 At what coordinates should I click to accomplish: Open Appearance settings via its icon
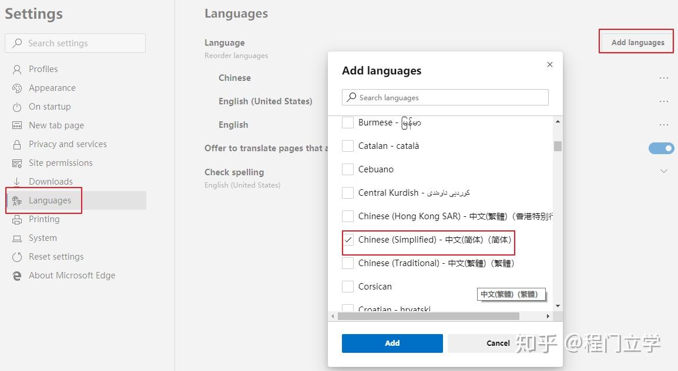click(x=16, y=88)
